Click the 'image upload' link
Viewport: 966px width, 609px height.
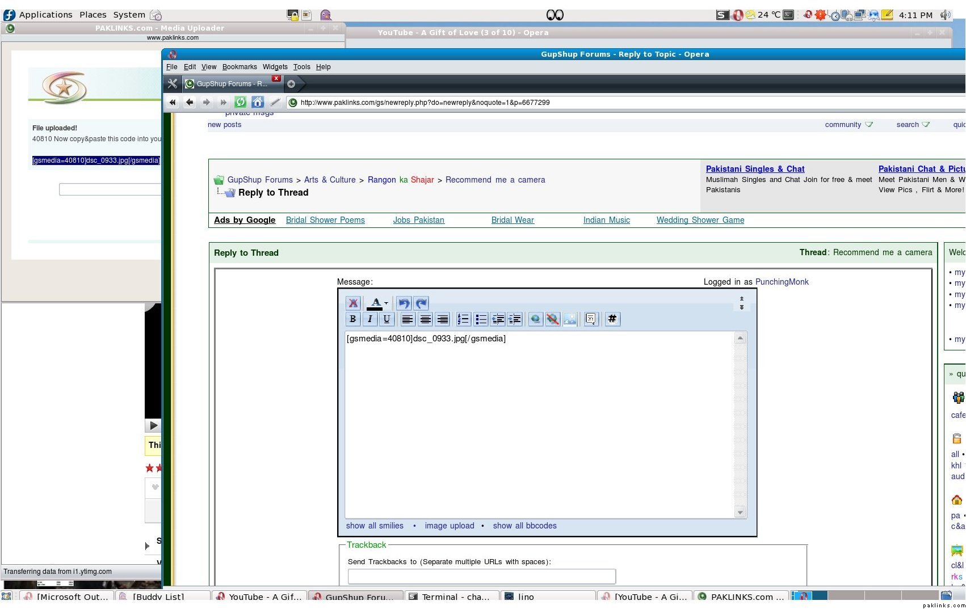[x=449, y=526]
